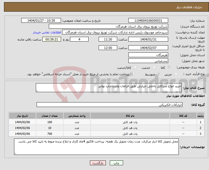Click the نام دستگاه خریدار field

coord(108,26)
